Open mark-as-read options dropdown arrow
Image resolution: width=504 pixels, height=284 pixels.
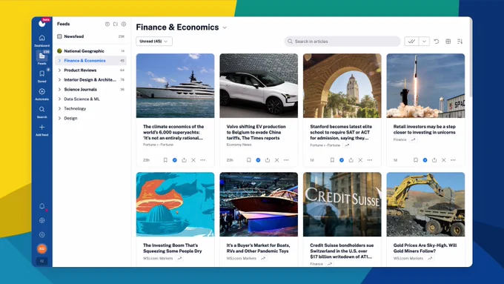pyautogui.click(x=424, y=42)
